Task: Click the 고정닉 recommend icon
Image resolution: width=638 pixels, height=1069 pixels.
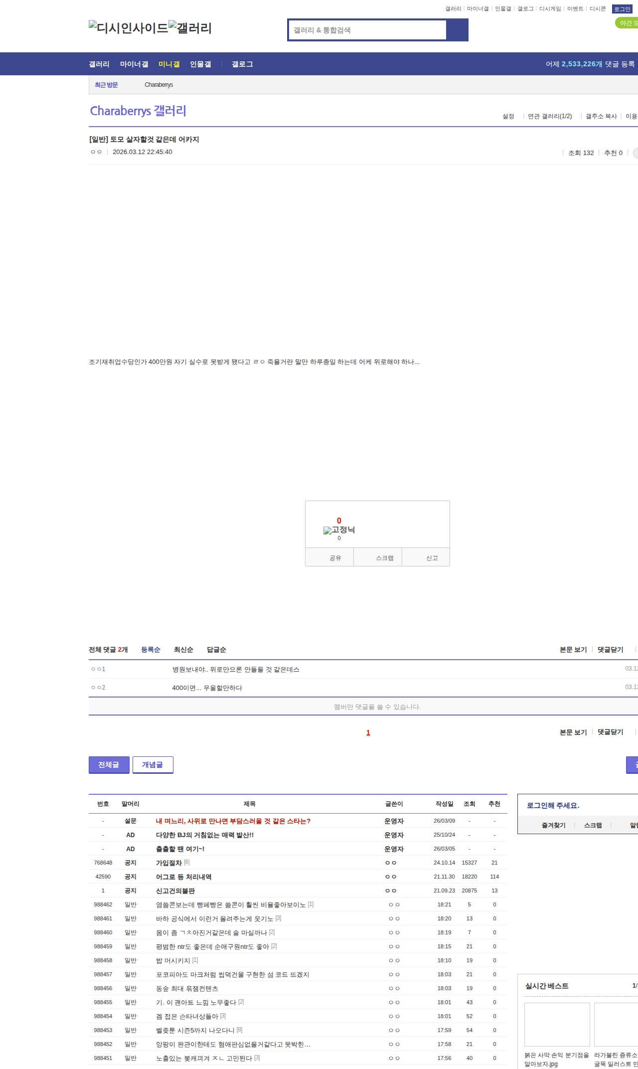Action: point(339,530)
